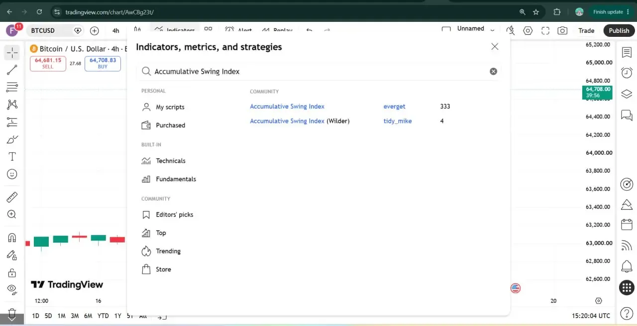
Task: Add Accumulative Swing Index by everget
Action: [x=287, y=107]
